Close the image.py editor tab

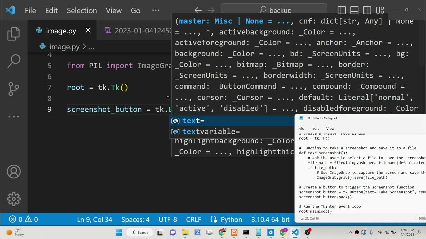tap(88, 31)
